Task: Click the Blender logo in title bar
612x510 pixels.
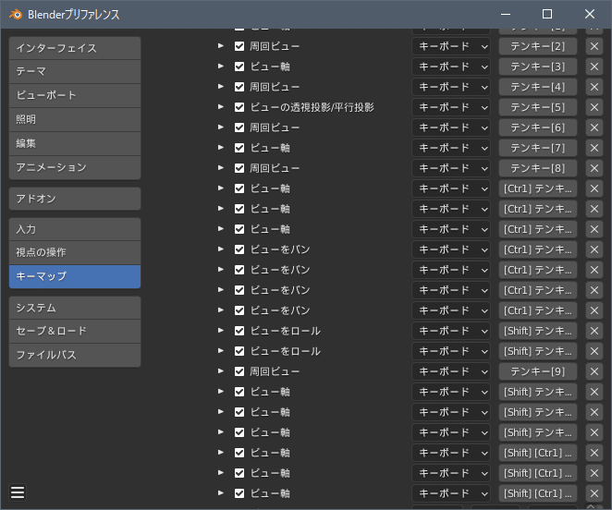Action: (x=16, y=15)
